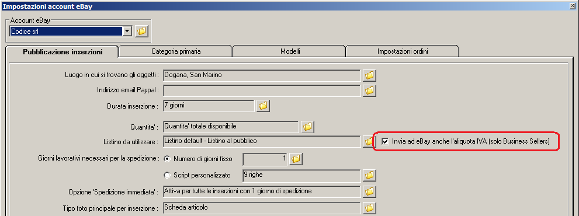Open the Modelli tab
The height and width of the screenshot is (216, 579).
[x=290, y=51]
